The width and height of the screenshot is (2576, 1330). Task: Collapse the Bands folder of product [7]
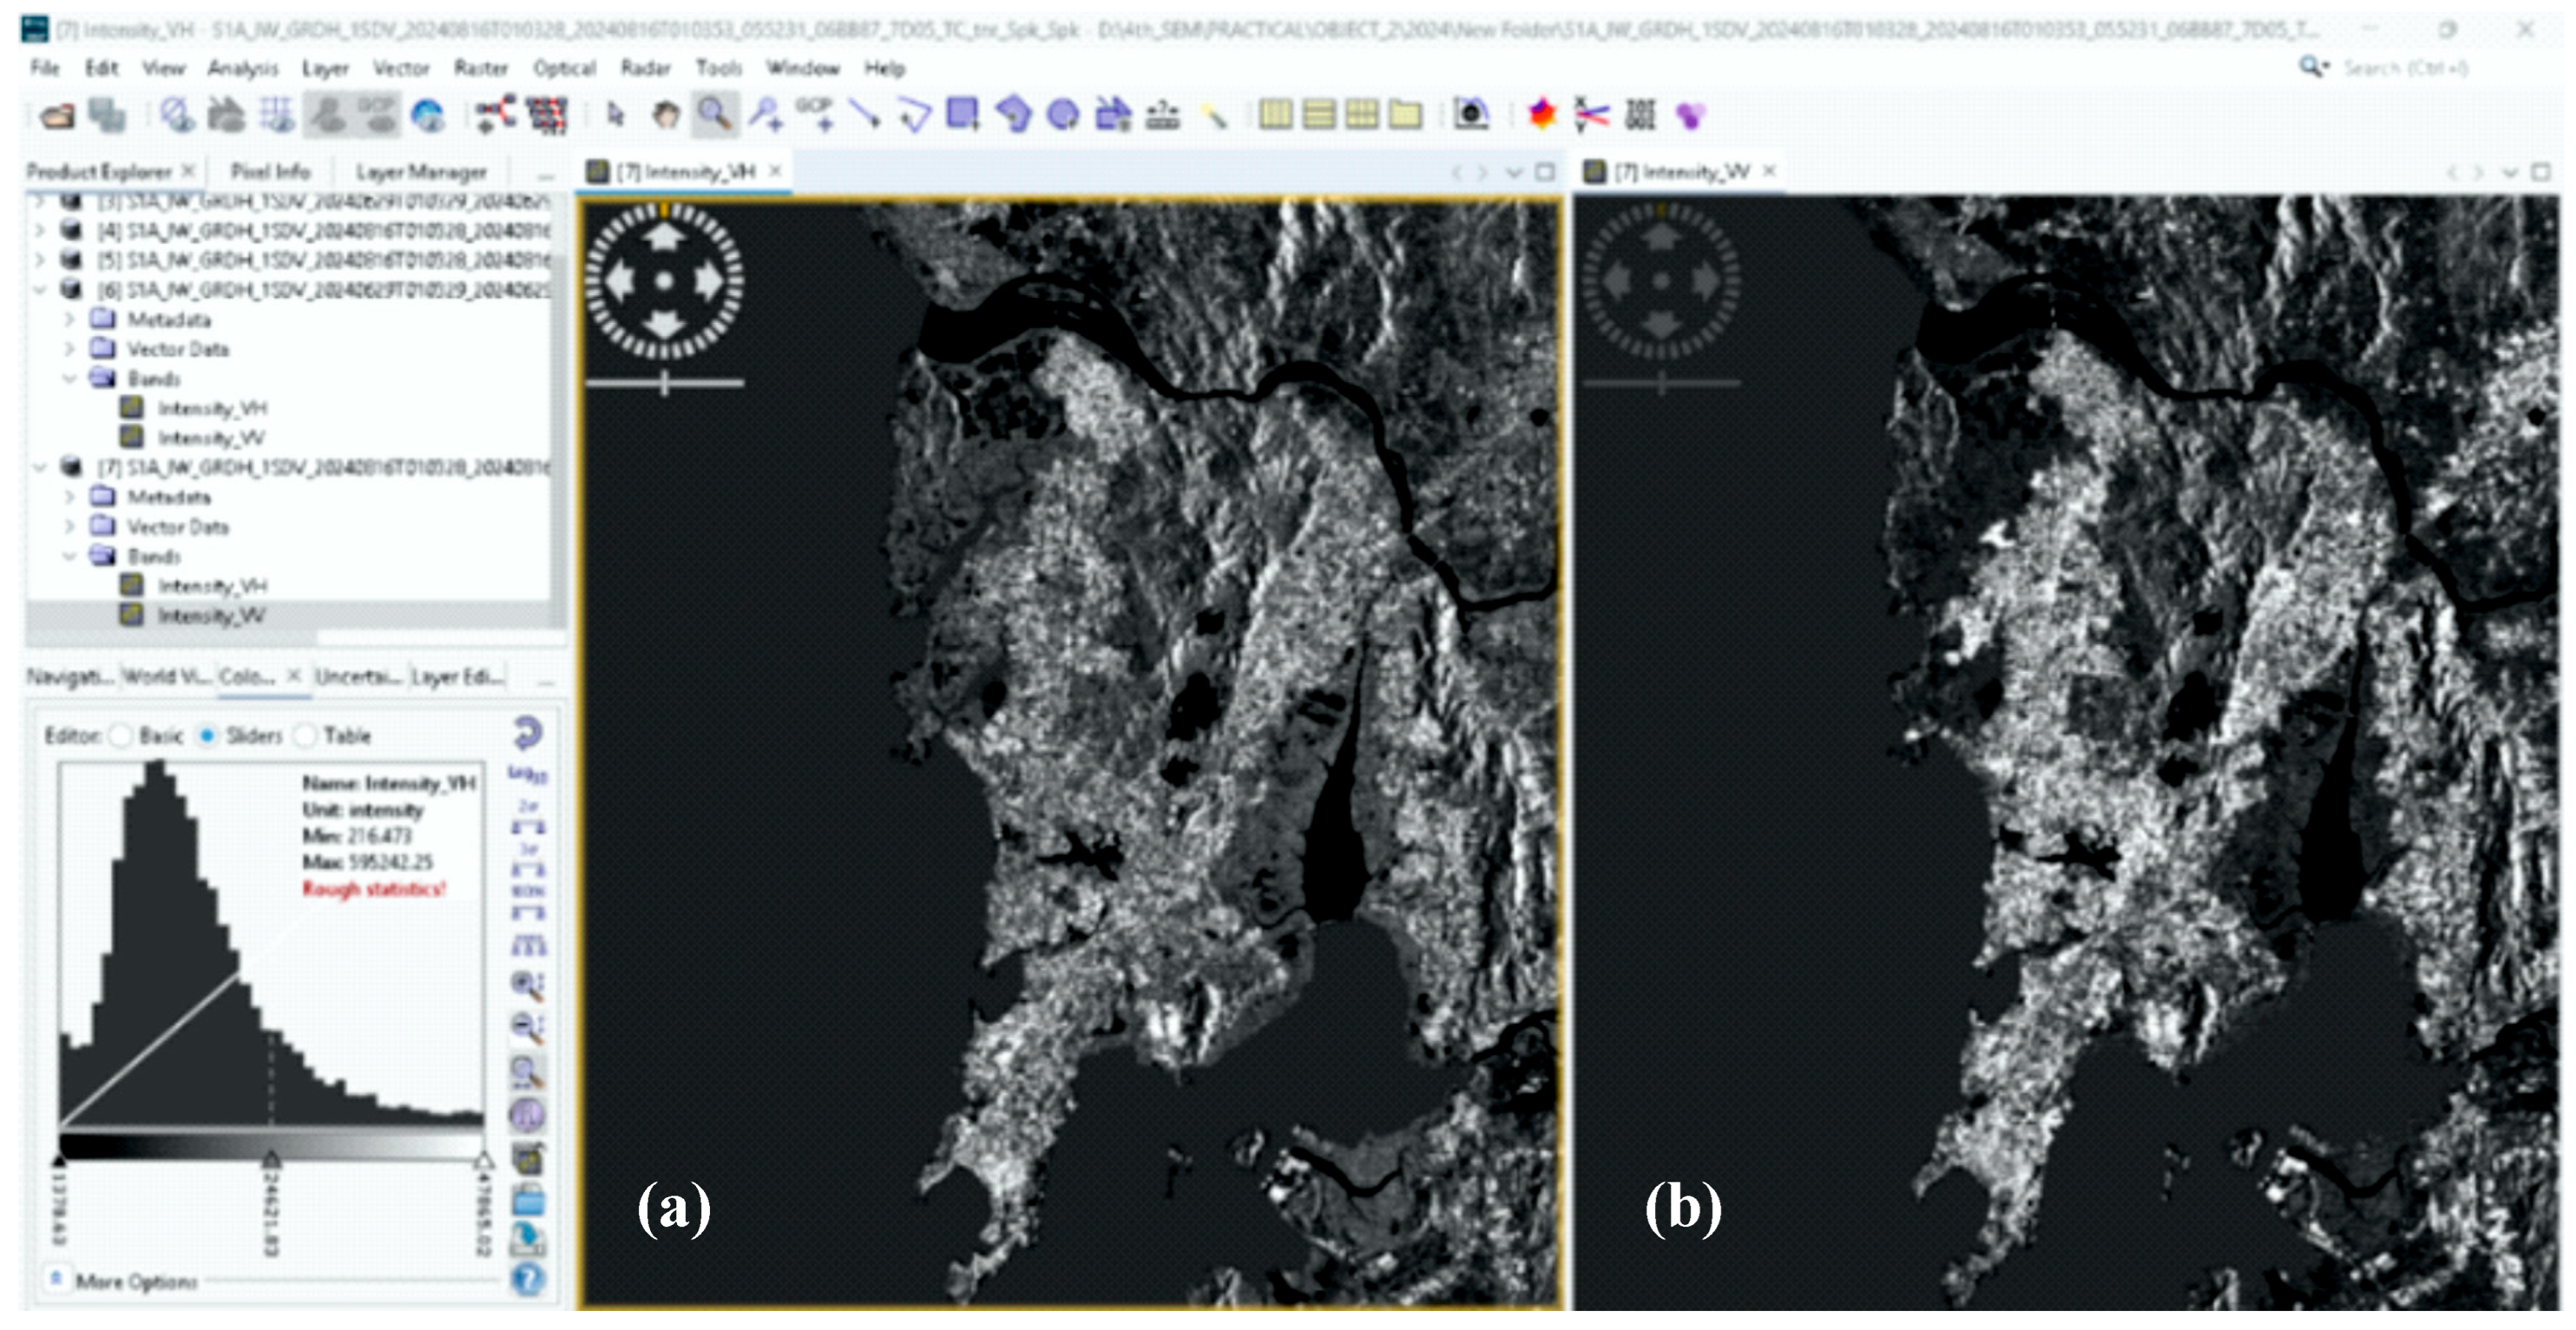coord(70,556)
